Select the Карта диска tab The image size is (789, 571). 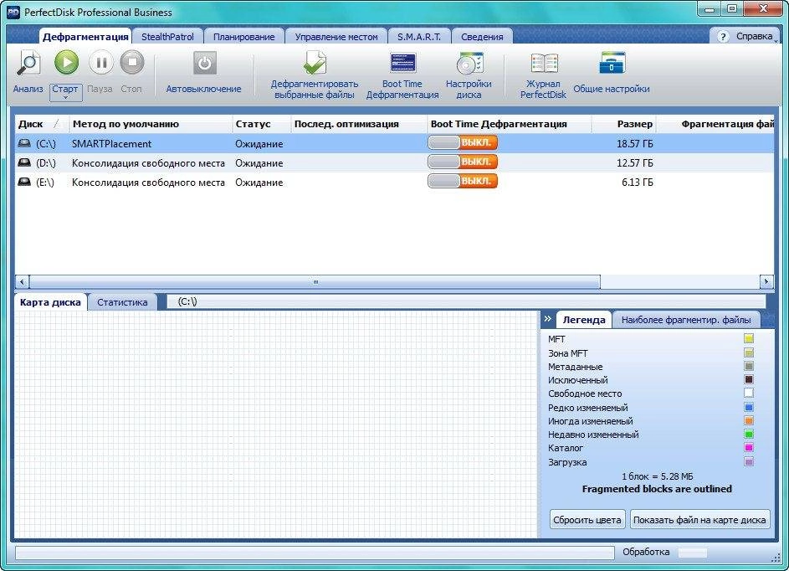pyautogui.click(x=50, y=302)
